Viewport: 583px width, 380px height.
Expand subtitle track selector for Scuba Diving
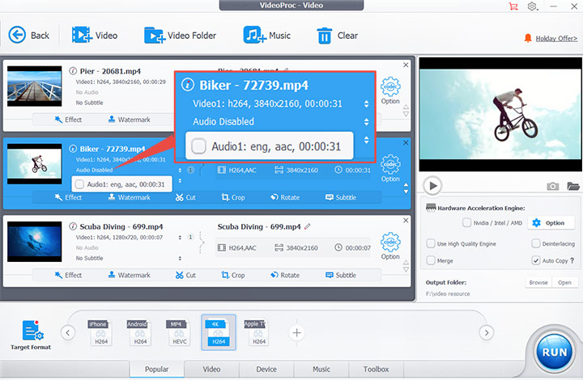coord(180,258)
